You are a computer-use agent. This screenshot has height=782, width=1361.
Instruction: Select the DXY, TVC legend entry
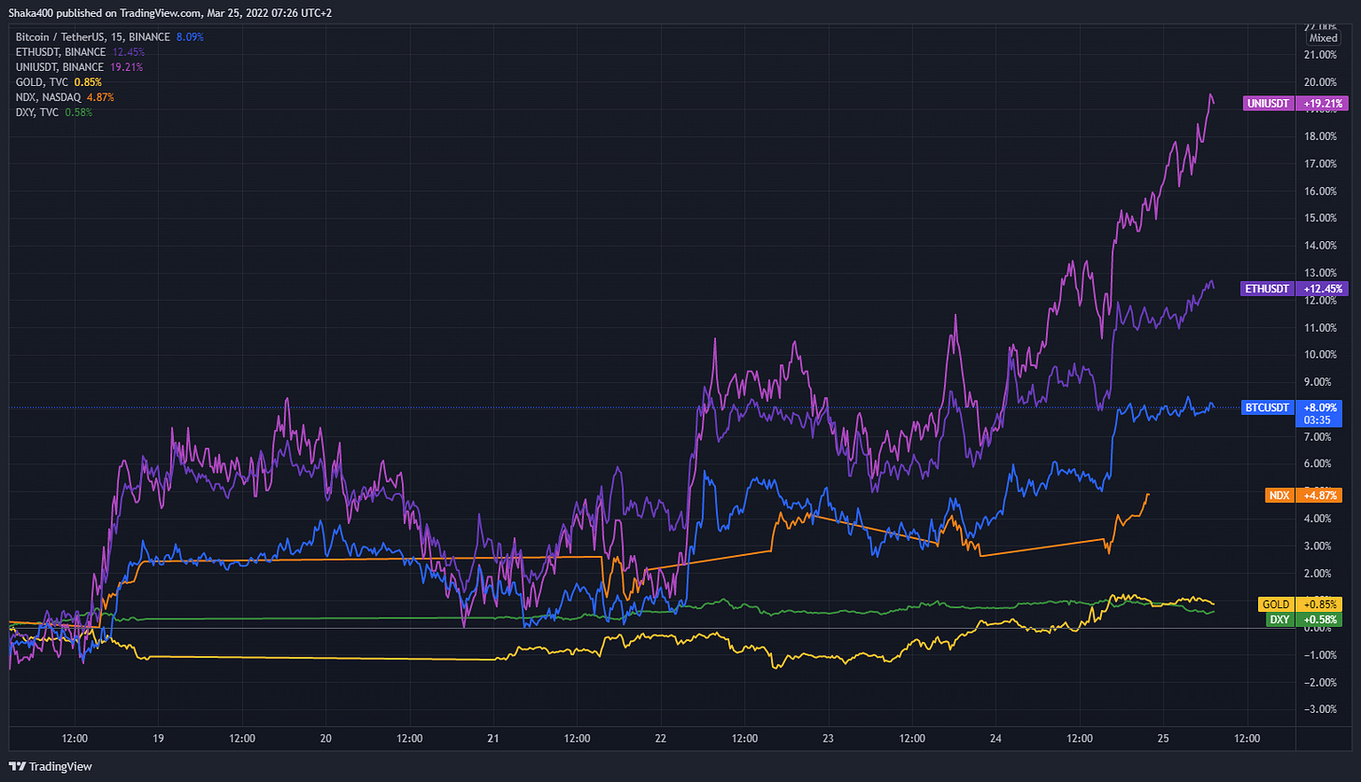click(x=53, y=111)
